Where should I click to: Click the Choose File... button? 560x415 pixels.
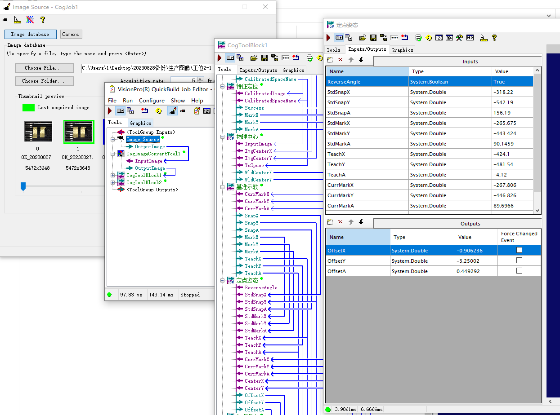point(45,68)
